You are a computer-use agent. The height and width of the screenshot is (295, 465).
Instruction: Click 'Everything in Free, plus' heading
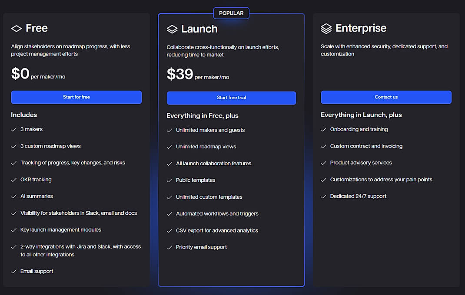[x=203, y=116]
